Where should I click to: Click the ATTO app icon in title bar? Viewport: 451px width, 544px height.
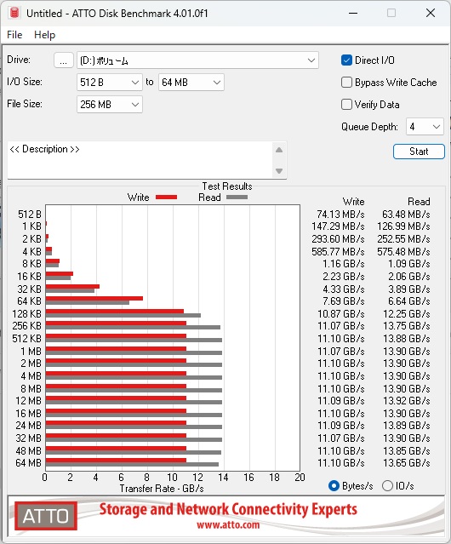tap(14, 13)
